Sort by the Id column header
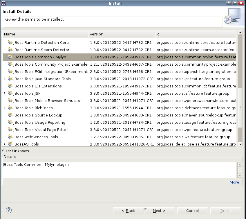Viewport: 246px width, 219px height. tap(196, 34)
